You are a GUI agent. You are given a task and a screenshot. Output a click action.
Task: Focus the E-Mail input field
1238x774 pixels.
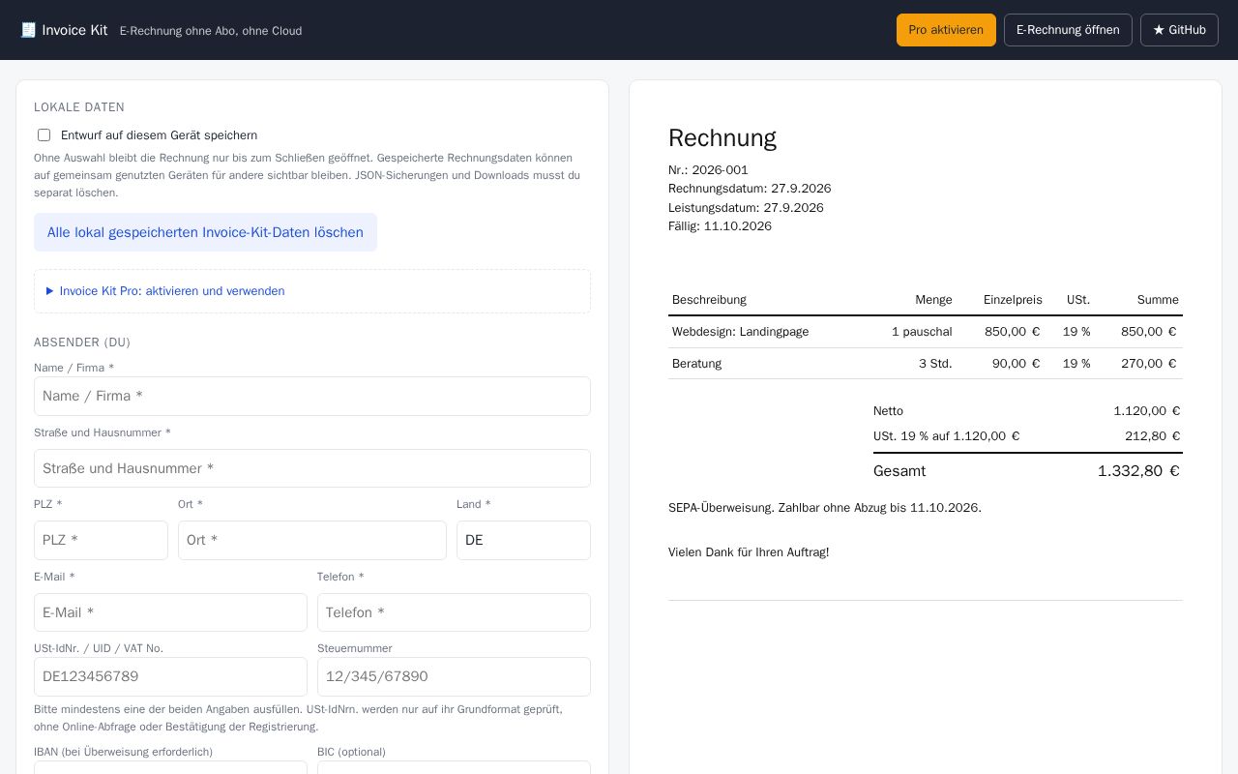pos(170,612)
